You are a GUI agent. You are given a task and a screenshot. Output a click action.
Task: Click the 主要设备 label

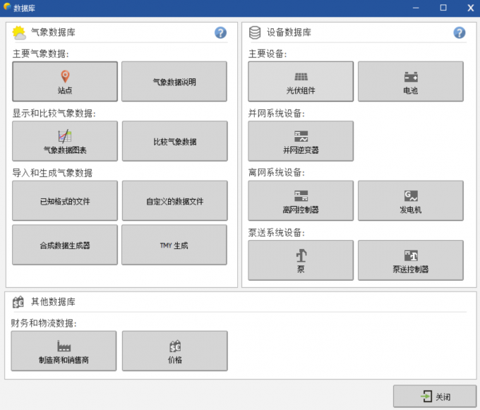(x=268, y=54)
